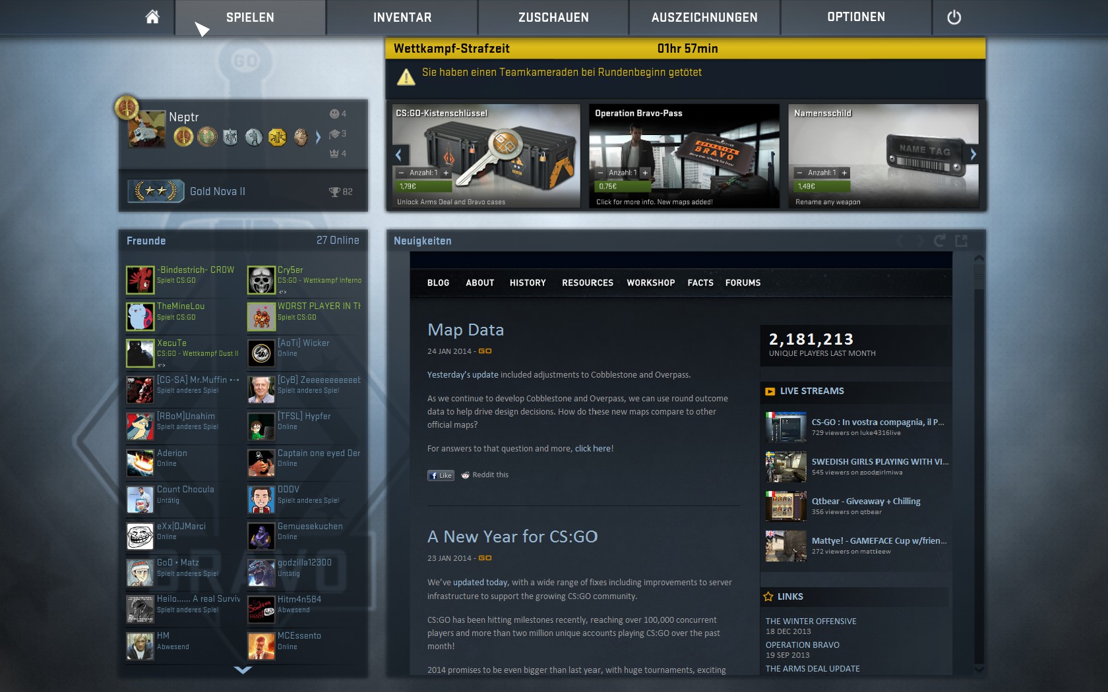Click the Gold Nova II rank badge
The width and height of the screenshot is (1108, 692).
[156, 191]
